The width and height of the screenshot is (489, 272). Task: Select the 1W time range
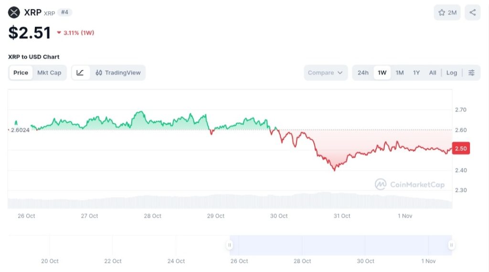tap(382, 73)
